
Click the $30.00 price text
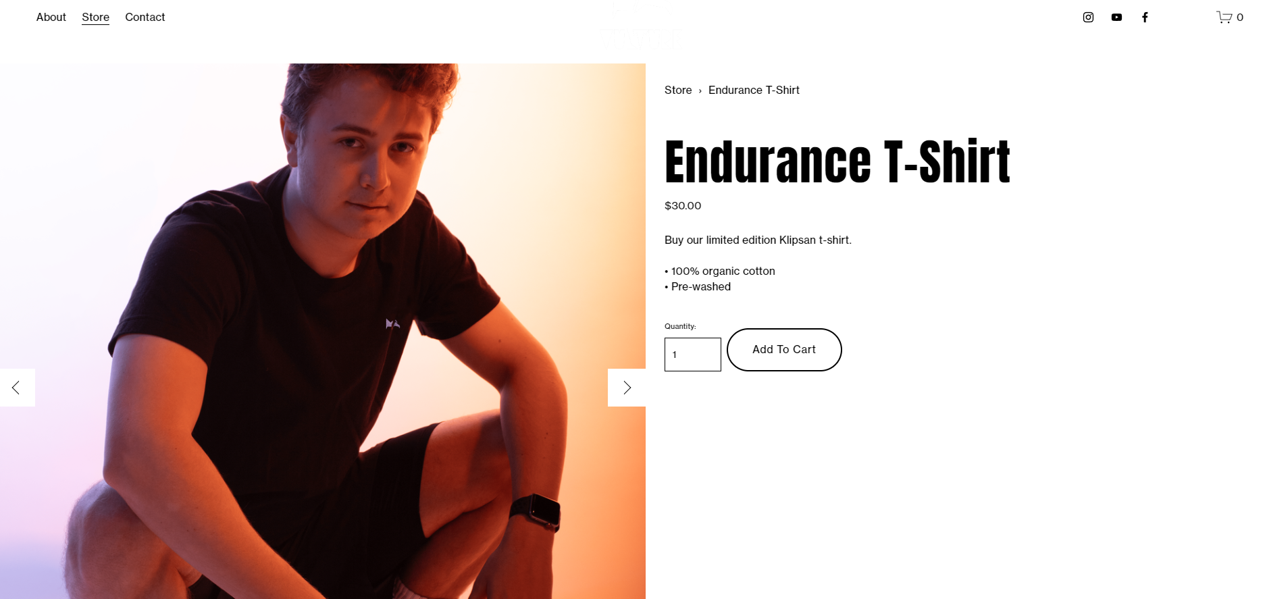[683, 206]
